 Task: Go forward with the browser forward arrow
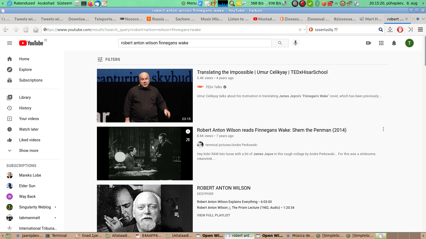16,29
